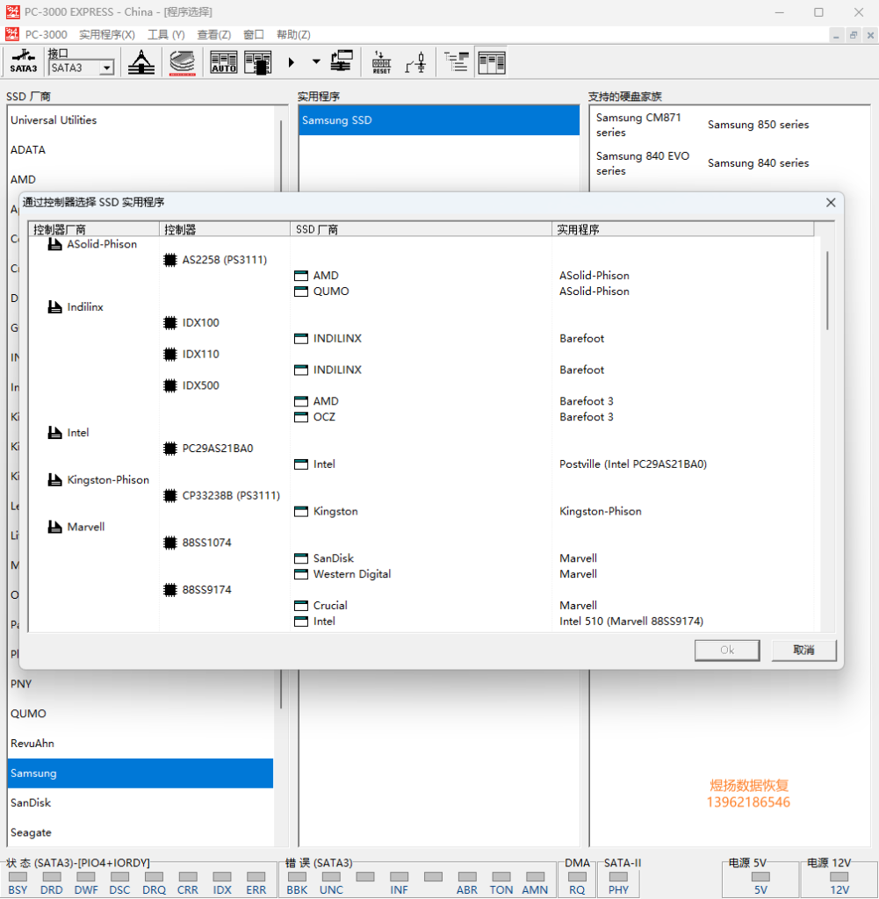Click the chip icon beside 88SS9174

point(170,589)
